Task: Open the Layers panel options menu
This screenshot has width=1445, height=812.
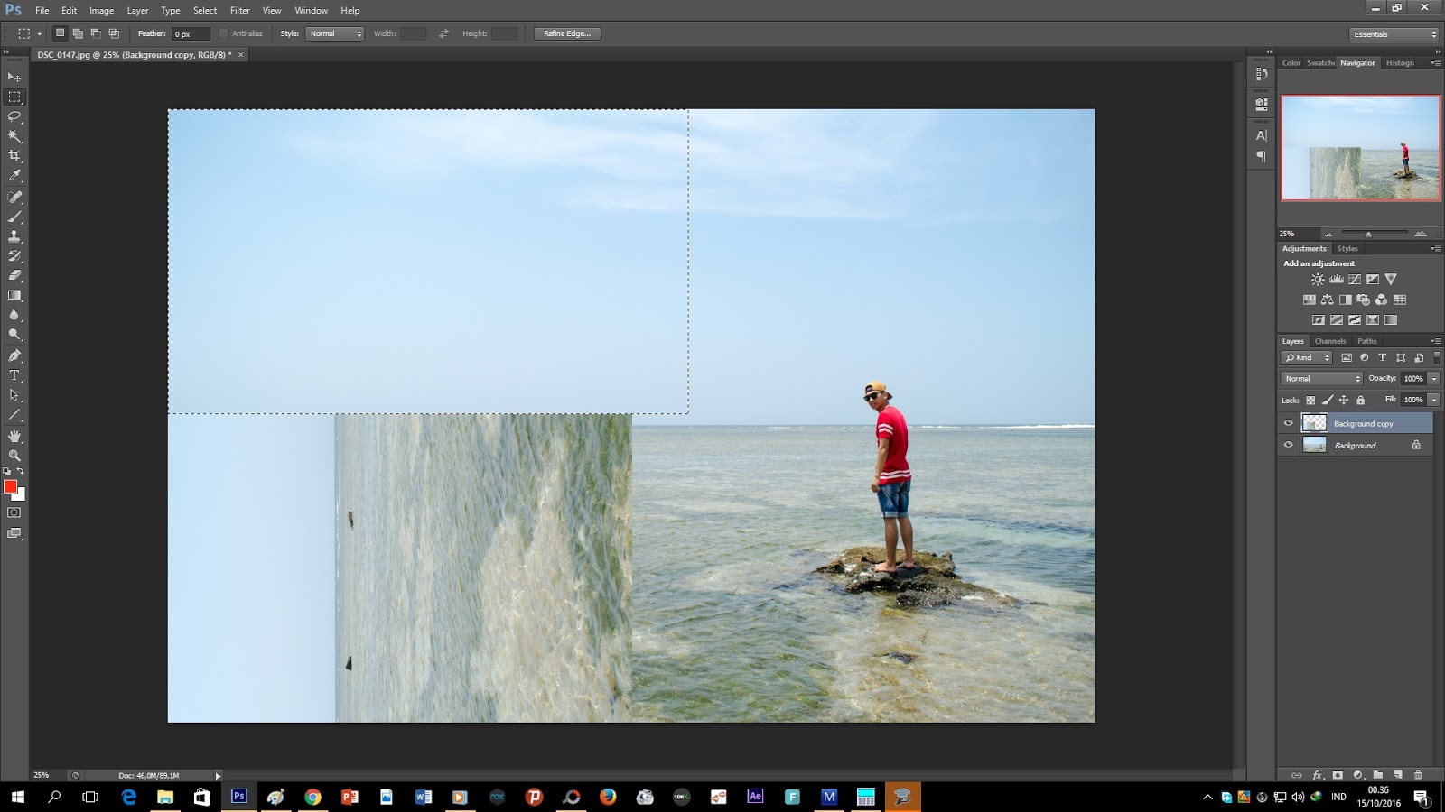Action: pos(1436,341)
